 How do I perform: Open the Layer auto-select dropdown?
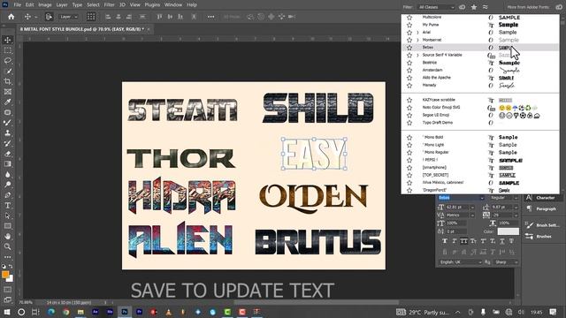[69, 17]
